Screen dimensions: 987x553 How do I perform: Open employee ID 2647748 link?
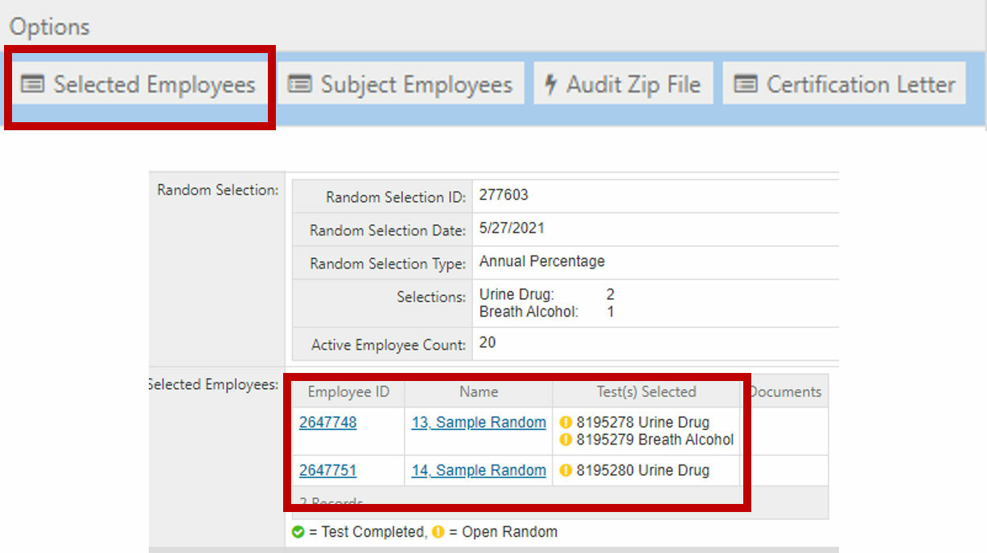pos(327,423)
